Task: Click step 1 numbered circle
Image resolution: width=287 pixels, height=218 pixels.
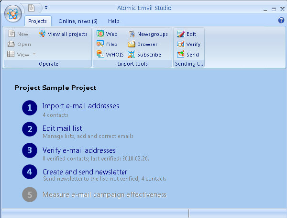Action: tap(30, 108)
